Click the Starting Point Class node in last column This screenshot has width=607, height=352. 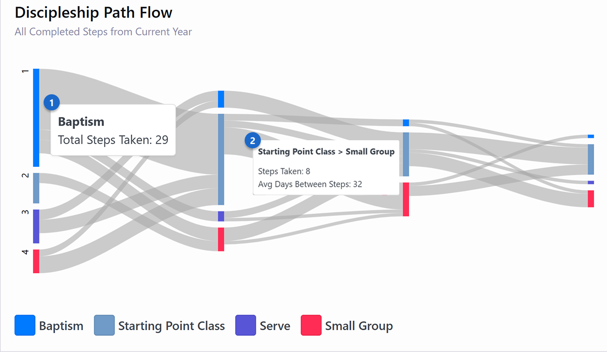591,159
